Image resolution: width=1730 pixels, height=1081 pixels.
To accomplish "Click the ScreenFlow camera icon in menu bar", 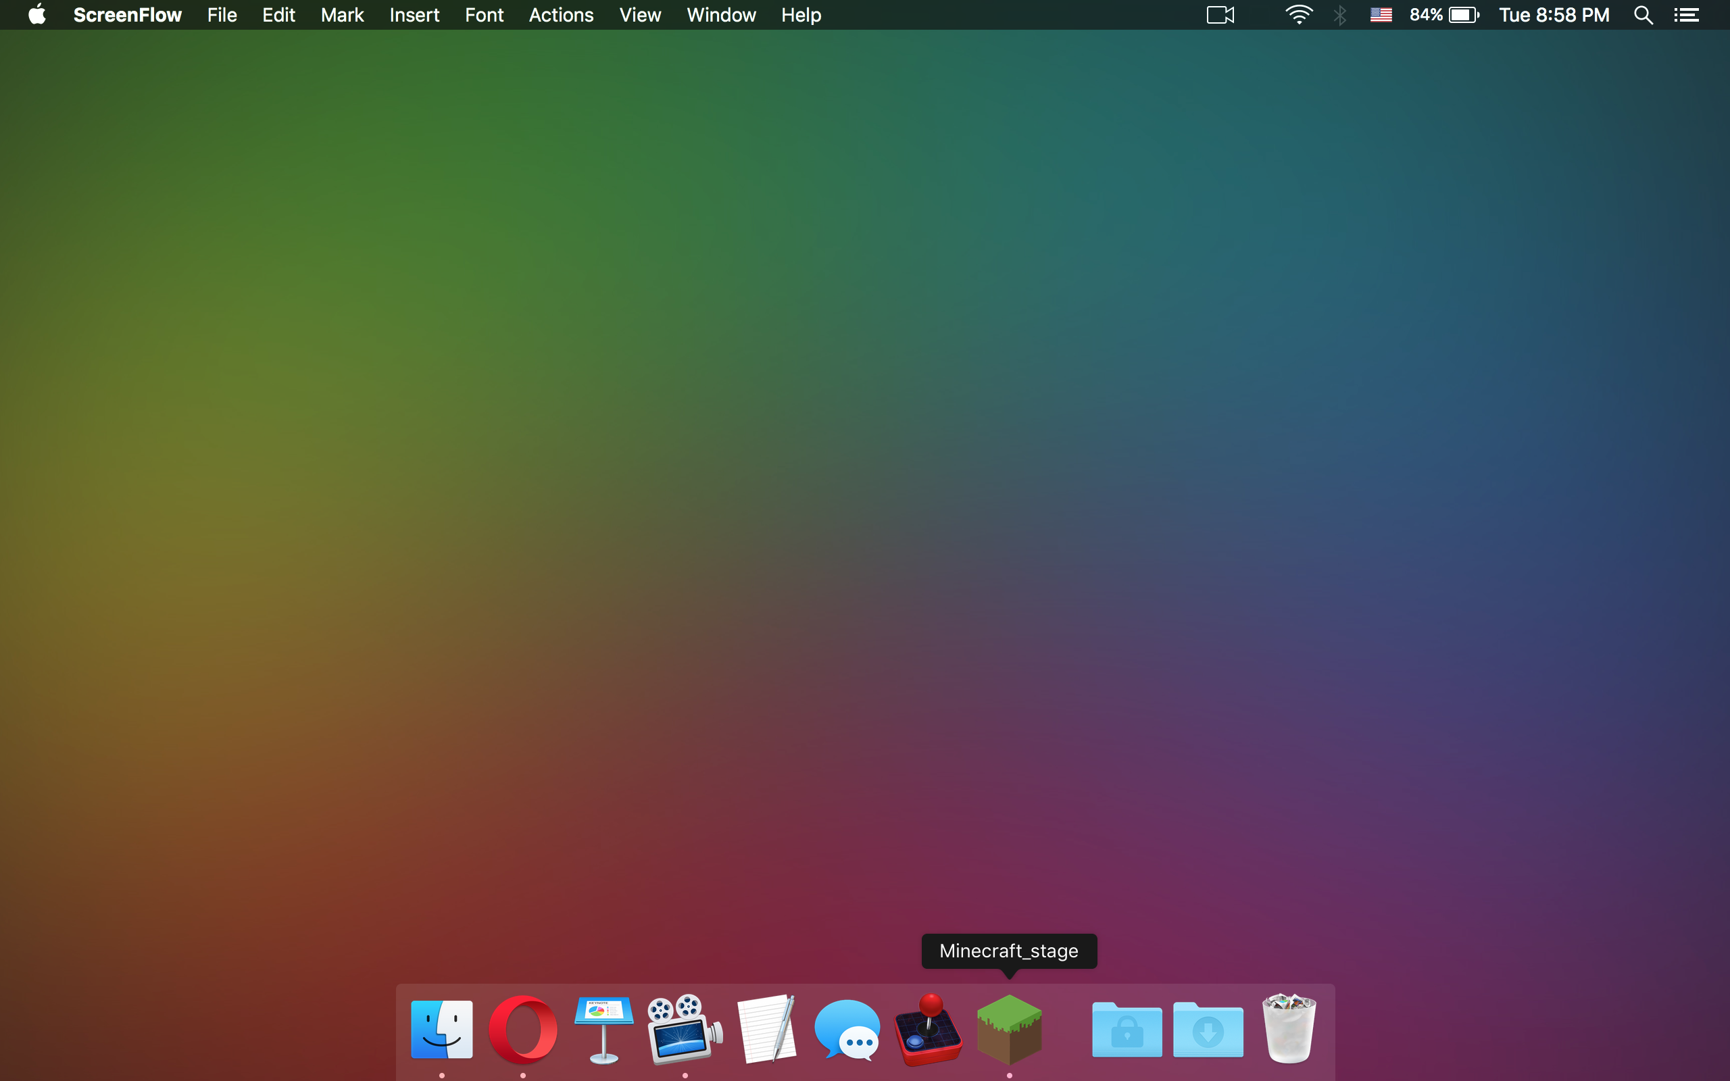I will pos(1220,15).
